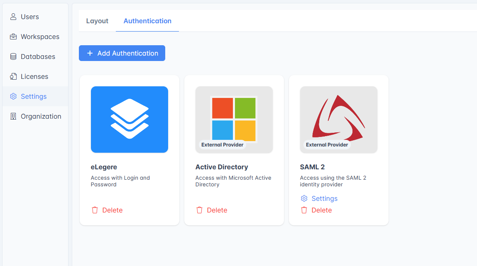Open the Workspaces menu item
The height and width of the screenshot is (266, 477).
pyautogui.click(x=35, y=37)
